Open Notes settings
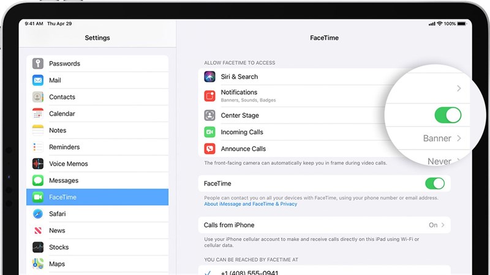The height and width of the screenshot is (275, 490). pyautogui.click(x=97, y=130)
